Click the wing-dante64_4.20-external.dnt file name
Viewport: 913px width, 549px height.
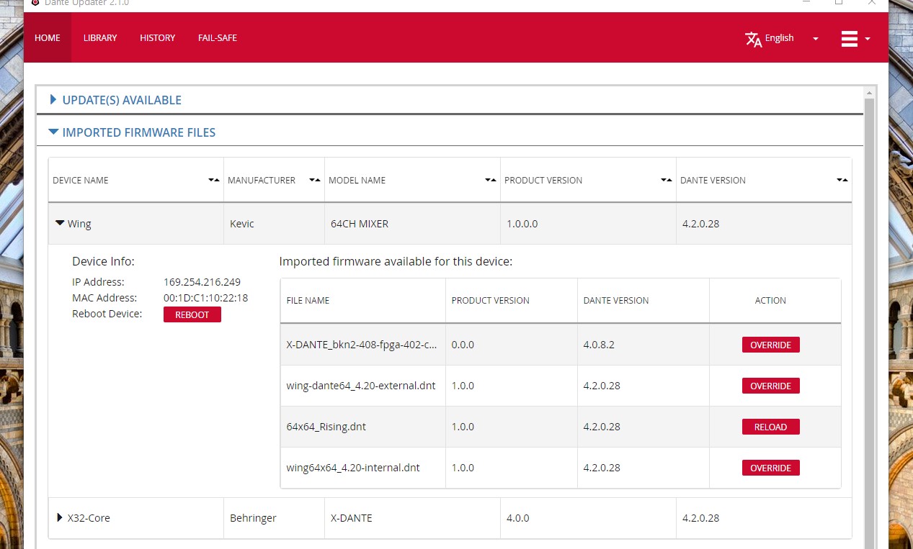point(361,386)
